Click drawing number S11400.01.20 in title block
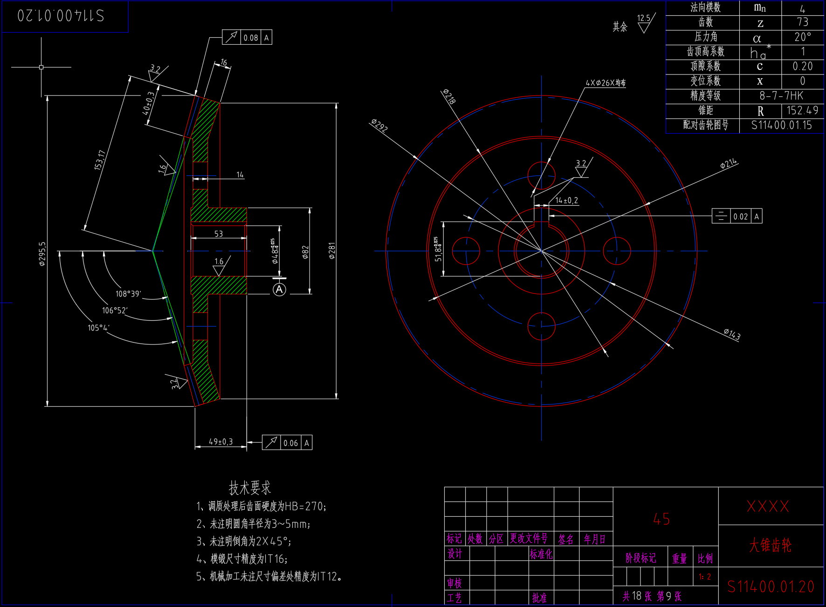Image resolution: width=826 pixels, height=607 pixels. [771, 587]
